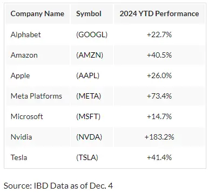Click the AMZN ticker symbol
Screen dimensions: 208x194
(90, 55)
